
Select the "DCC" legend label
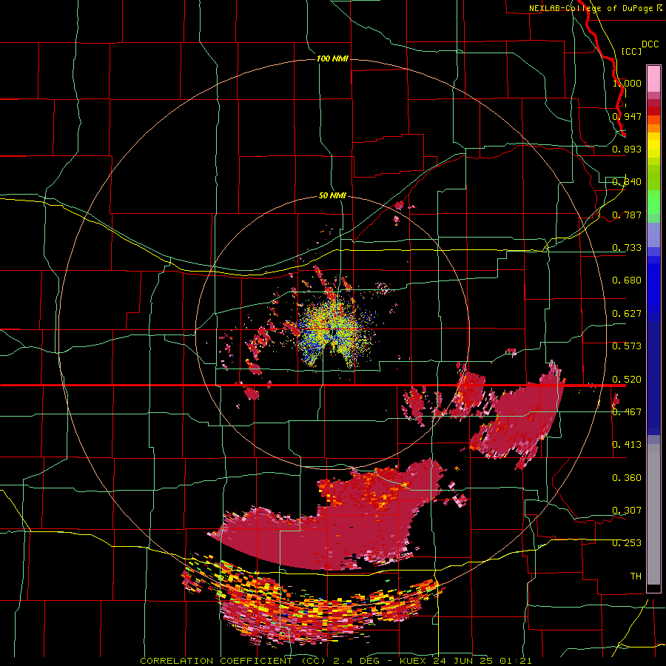point(650,44)
